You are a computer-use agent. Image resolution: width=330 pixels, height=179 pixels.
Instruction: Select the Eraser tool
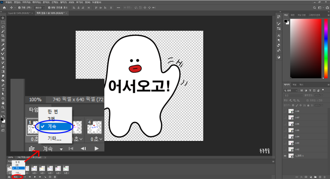3,67
